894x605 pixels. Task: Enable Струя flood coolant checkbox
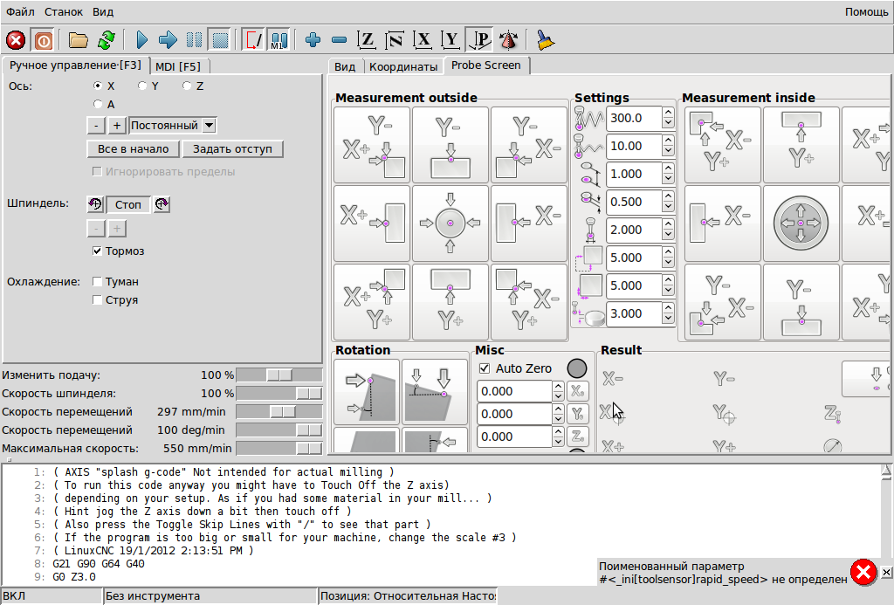tap(97, 300)
